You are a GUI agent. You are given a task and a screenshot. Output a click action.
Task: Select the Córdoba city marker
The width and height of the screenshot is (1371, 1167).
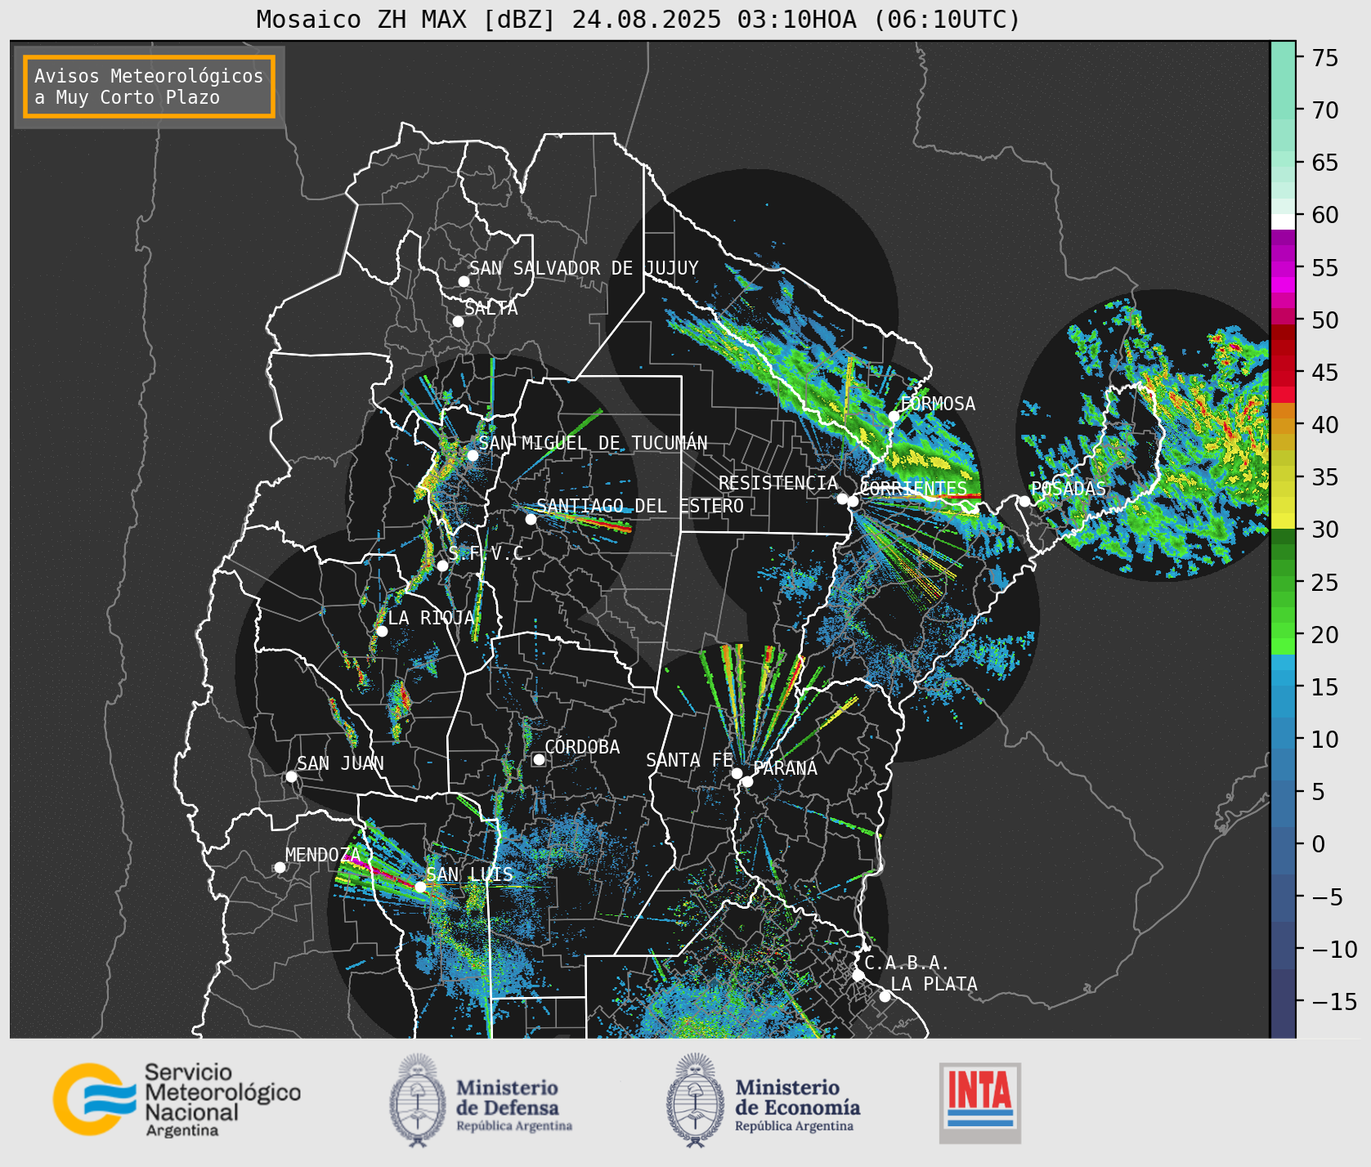[x=539, y=759]
